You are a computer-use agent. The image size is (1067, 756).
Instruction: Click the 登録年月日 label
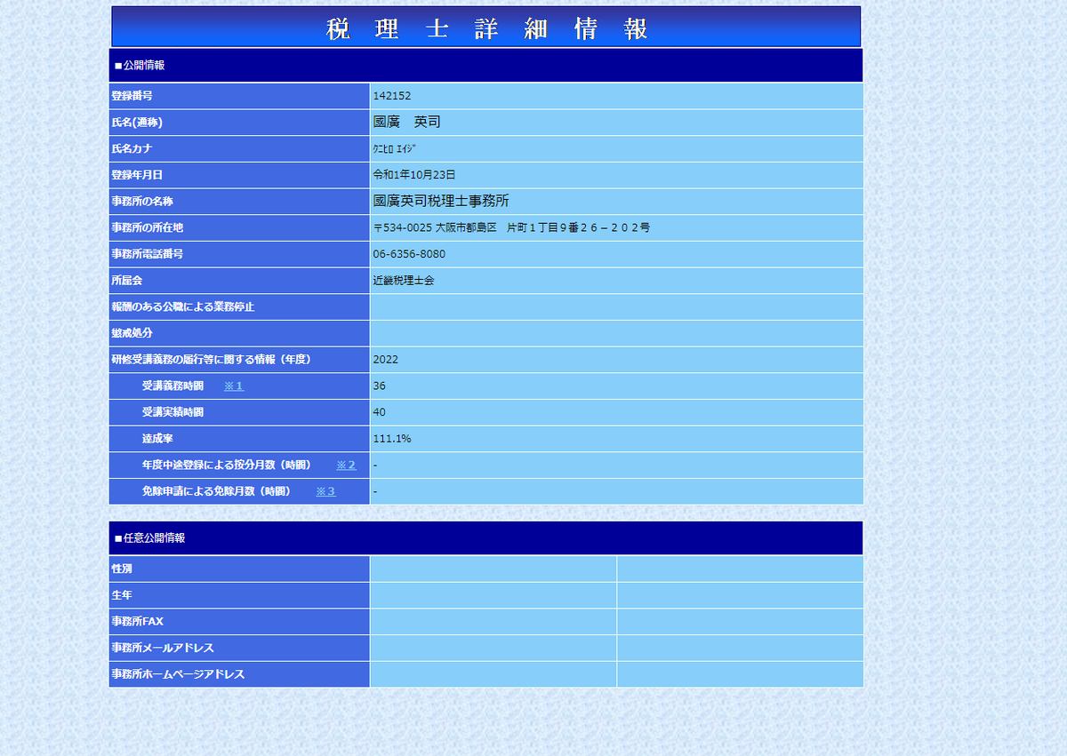(137, 175)
